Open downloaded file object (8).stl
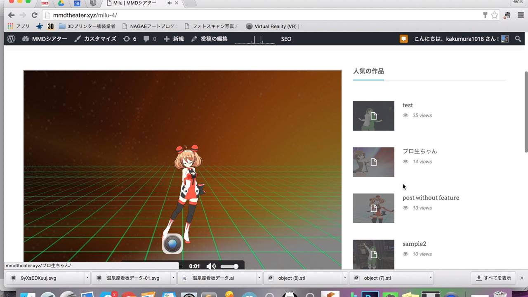This screenshot has width=528, height=297. 304,278
